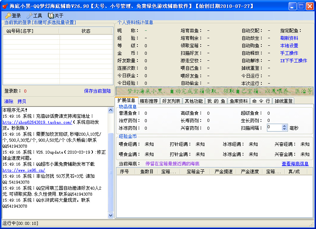This screenshot has width=316, height=229.
Task: Click the QQ号码[名字] column header
Action: 31,31
